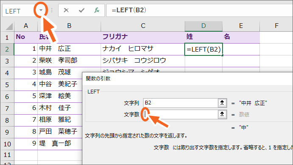Open the Name Box function dropdown arrow
The height and width of the screenshot is (165, 293).
point(41,10)
